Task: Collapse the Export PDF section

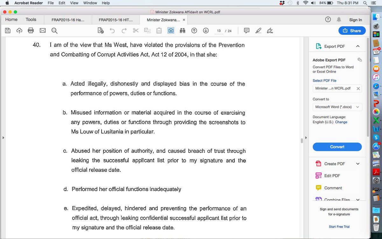Action: 358,46
